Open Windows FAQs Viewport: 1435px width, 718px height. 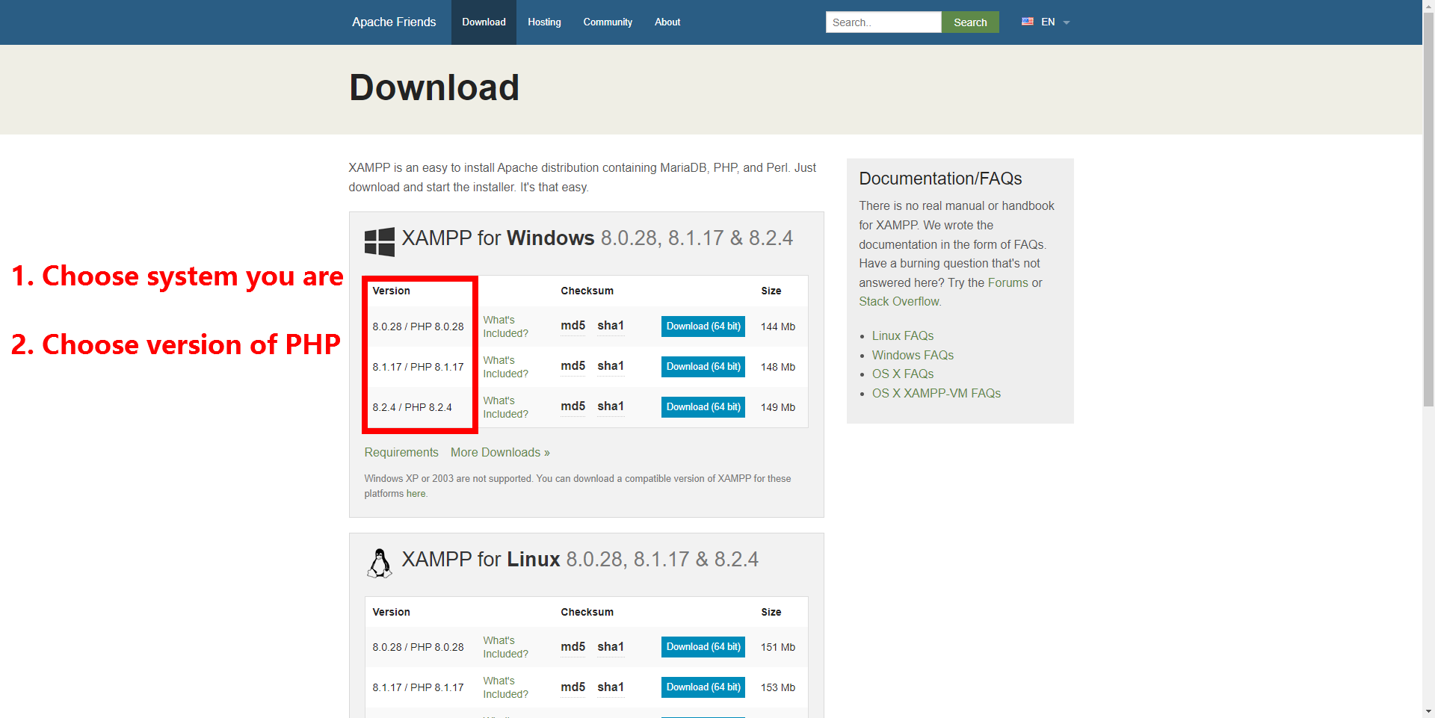tap(913, 356)
